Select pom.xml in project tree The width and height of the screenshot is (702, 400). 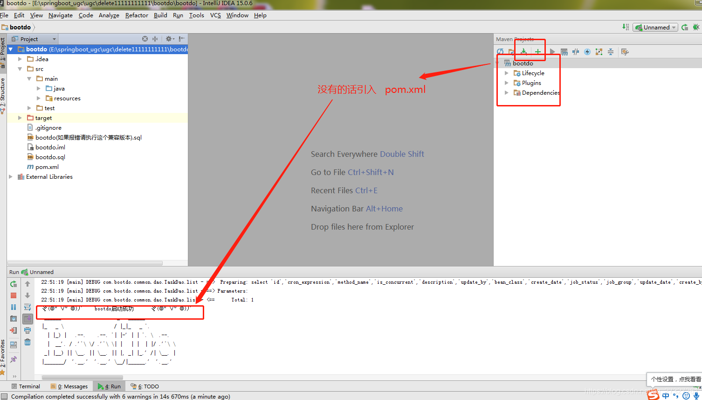(43, 167)
